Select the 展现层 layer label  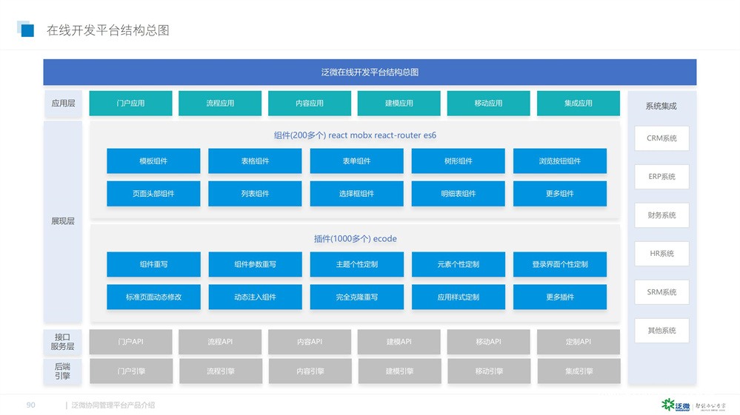tap(63, 221)
